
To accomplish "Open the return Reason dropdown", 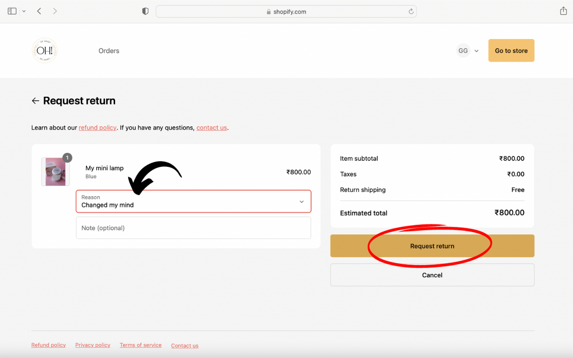I will [193, 201].
